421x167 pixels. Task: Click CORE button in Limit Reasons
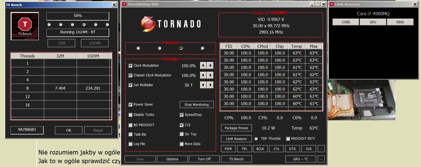pos(346,22)
